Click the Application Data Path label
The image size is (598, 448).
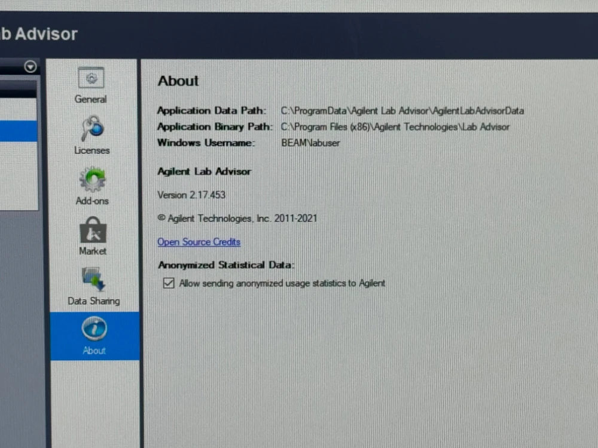tap(212, 111)
